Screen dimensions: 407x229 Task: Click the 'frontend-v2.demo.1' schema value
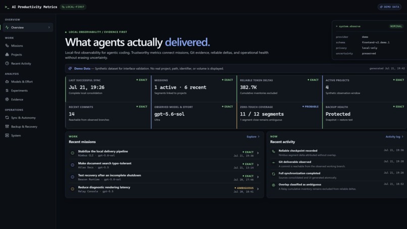[376, 42]
